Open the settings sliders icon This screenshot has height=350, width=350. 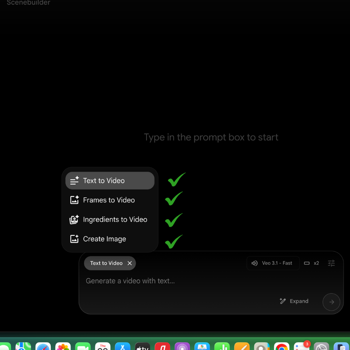click(332, 263)
